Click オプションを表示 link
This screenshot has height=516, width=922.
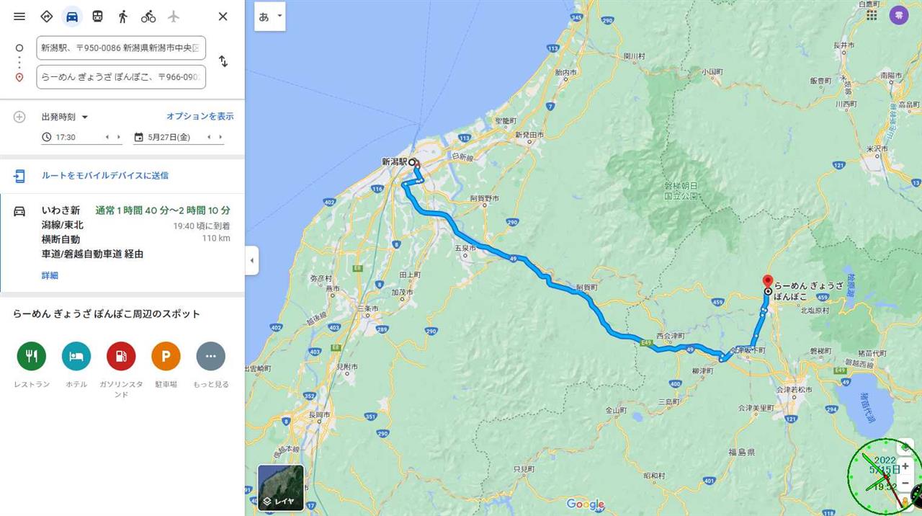[x=200, y=116]
